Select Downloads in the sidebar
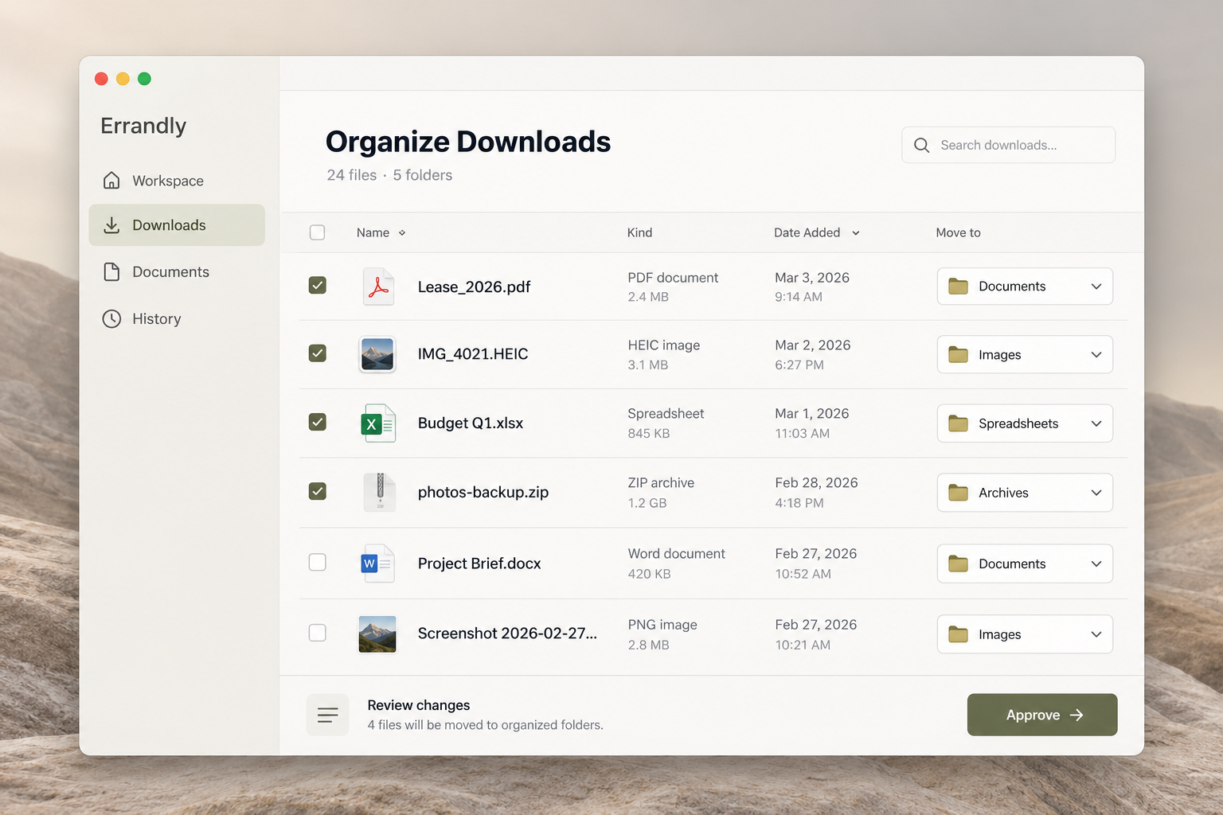Image resolution: width=1223 pixels, height=815 pixels. point(177,225)
